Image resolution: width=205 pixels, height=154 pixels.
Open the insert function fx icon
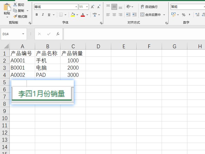pos(58,34)
